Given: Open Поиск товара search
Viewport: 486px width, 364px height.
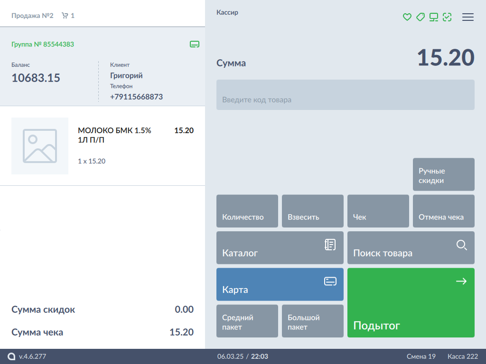Looking at the screenshot, I should pos(411,247).
